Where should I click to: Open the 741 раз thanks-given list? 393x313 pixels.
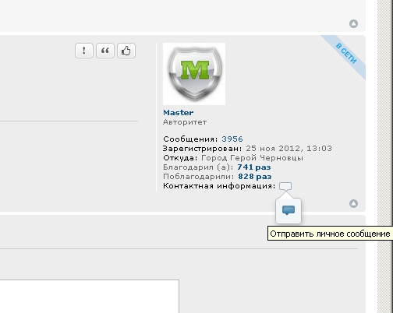coord(254,167)
